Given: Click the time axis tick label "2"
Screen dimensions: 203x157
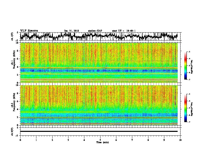Looking at the screenshot, I should tap(52, 140).
